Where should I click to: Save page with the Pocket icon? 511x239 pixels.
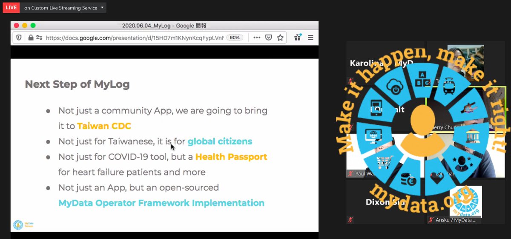pyautogui.click(x=269, y=37)
